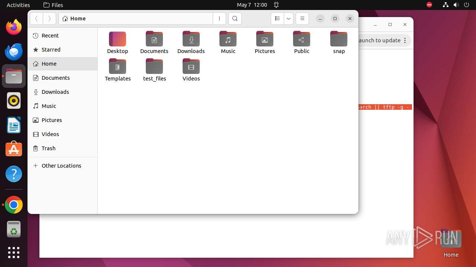Image resolution: width=476 pixels, height=267 pixels.
Task: Launch Thunderbird Mail from the dock
Action: (14, 52)
